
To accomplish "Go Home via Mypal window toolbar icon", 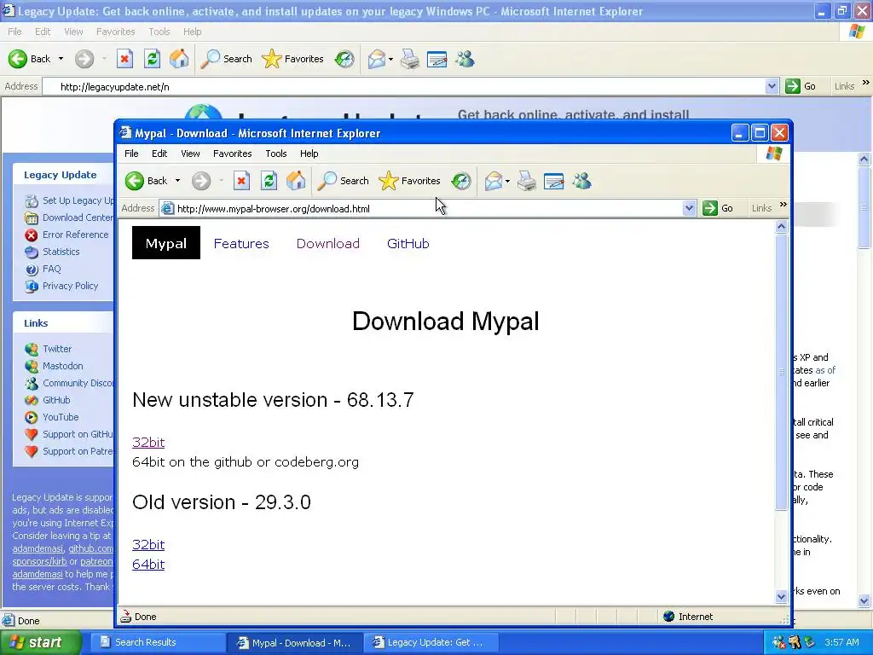I will coord(296,181).
